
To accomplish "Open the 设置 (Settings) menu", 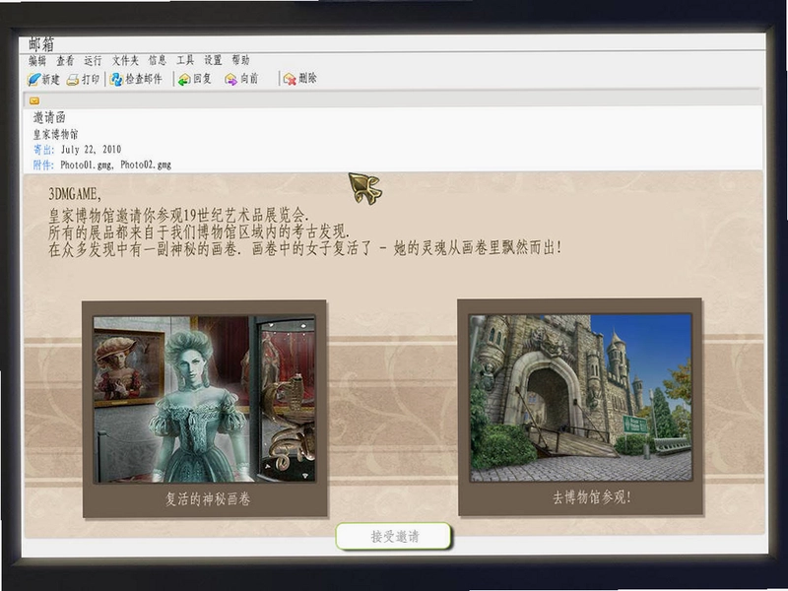I will [213, 61].
